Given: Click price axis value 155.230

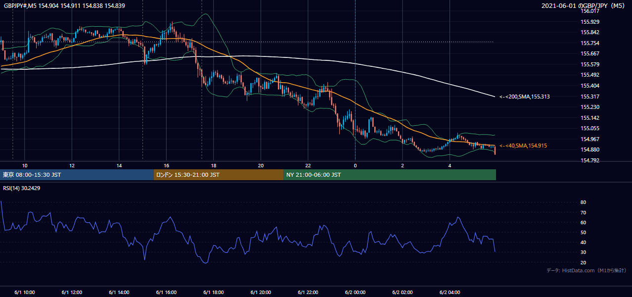Looking at the screenshot, I should point(590,107).
